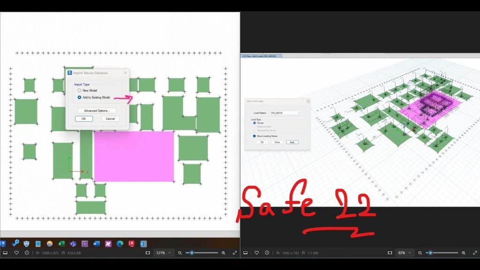Screen dimensions: 480x270
Task: Select Add to Existing Model option
Action: tap(79, 97)
